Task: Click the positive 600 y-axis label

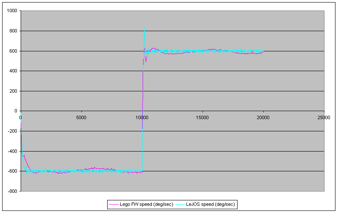Action: click(14, 51)
